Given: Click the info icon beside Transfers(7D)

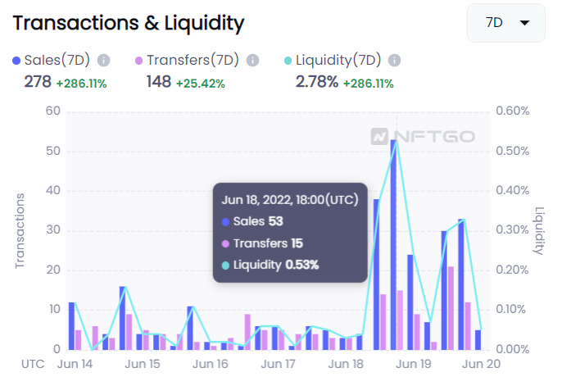Looking at the screenshot, I should pyautogui.click(x=253, y=61).
